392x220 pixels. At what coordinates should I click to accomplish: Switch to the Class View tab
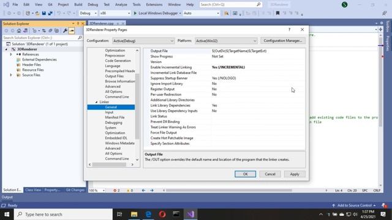(33, 190)
